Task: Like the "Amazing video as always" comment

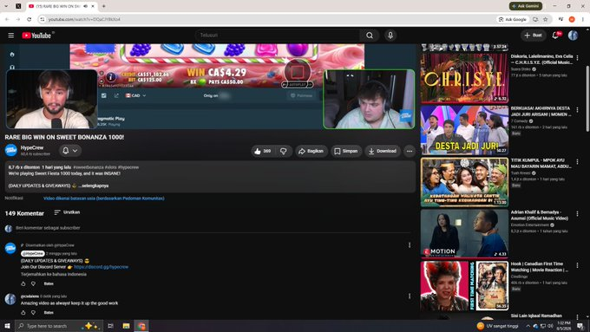Action: 23,312
